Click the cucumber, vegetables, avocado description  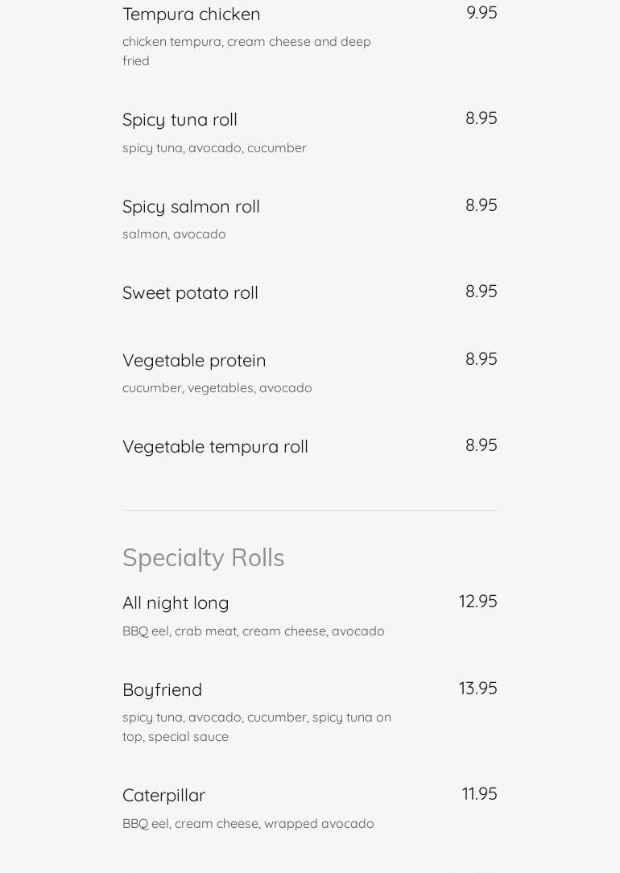coord(217,388)
